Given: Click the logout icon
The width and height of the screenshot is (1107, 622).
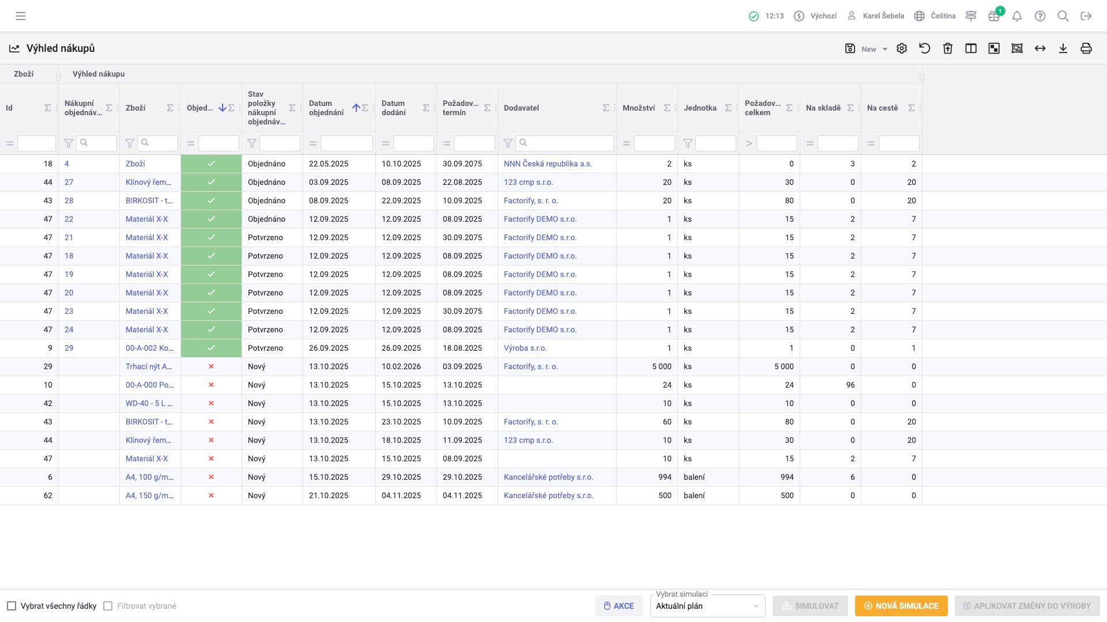Looking at the screenshot, I should point(1086,16).
